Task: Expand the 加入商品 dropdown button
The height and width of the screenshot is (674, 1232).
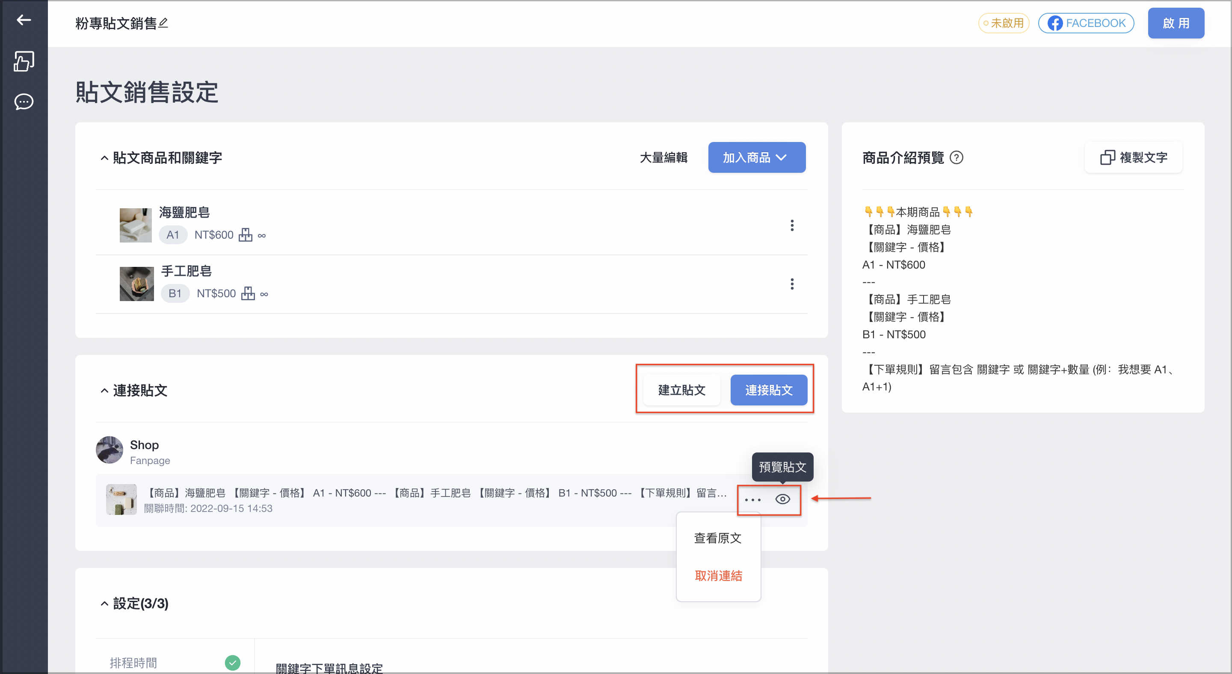Action: 757,157
